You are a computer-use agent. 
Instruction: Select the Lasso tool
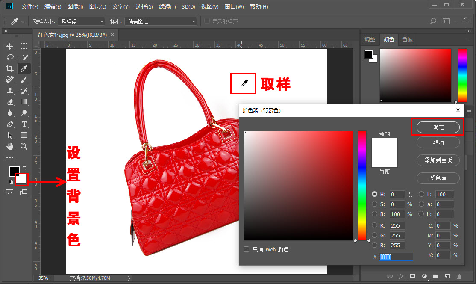pos(10,57)
